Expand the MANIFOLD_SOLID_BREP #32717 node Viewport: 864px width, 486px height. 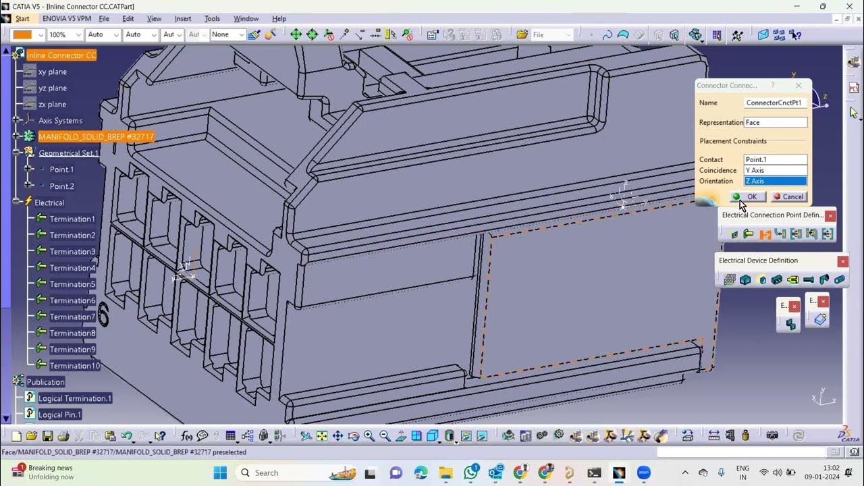click(x=17, y=136)
